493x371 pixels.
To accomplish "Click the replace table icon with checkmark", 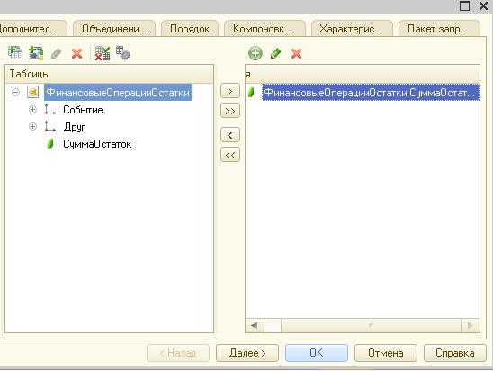I will (103, 53).
